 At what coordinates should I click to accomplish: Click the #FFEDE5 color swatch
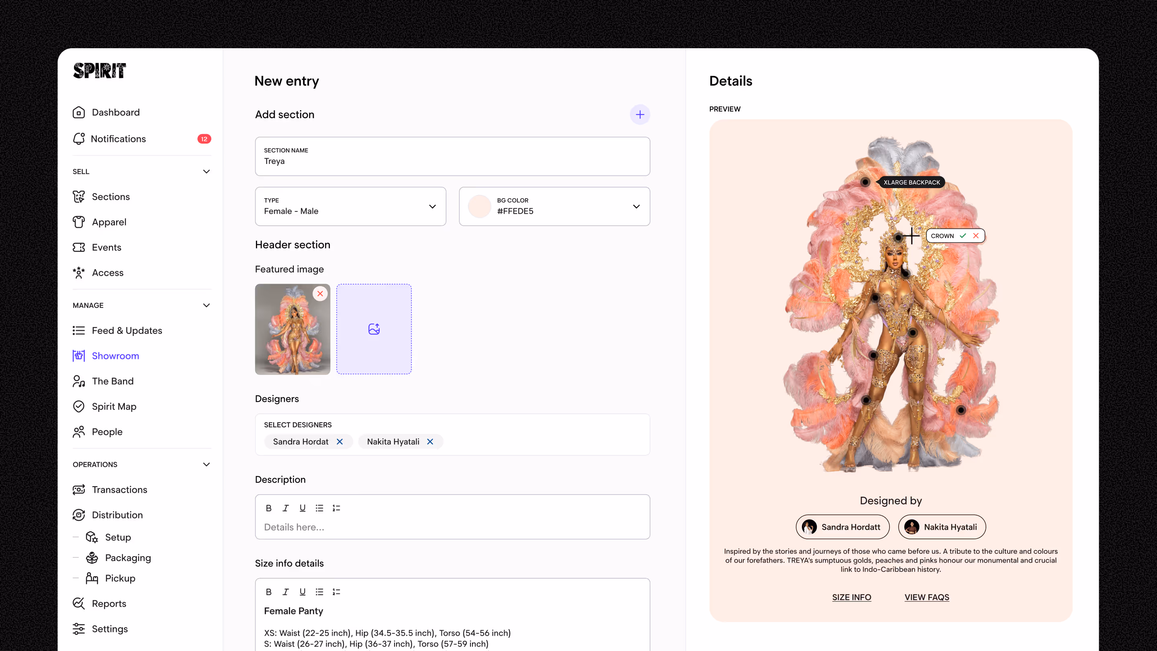(x=479, y=206)
